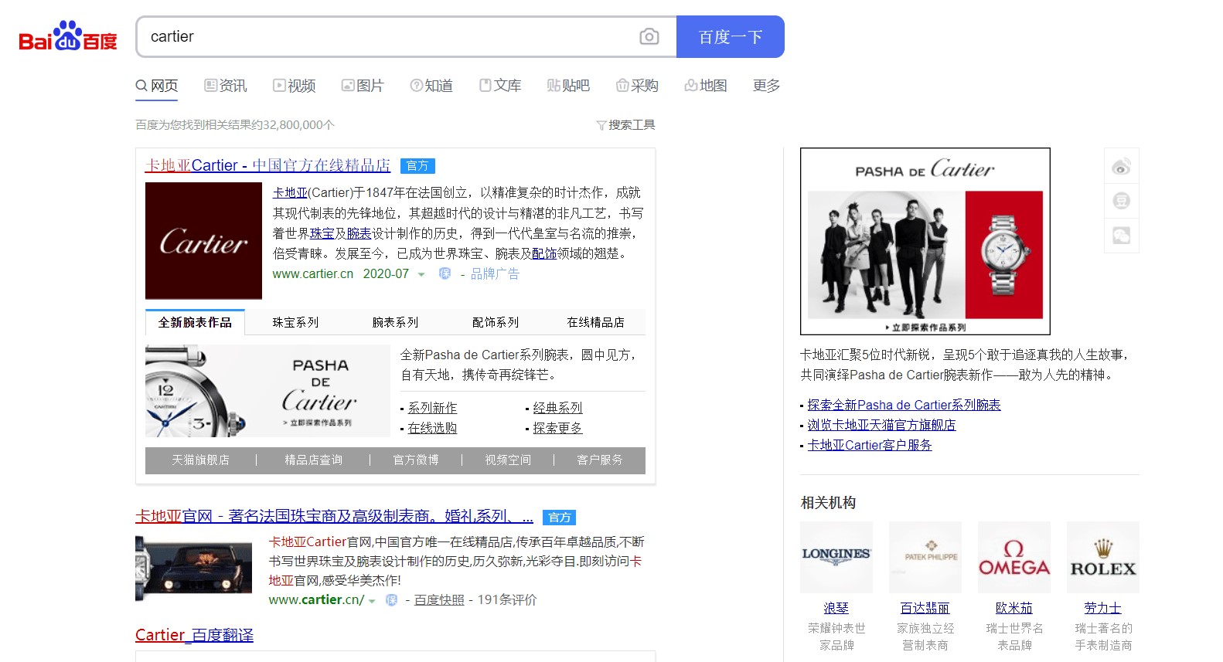Image resolution: width=1223 pixels, height=662 pixels.
Task: Select the 腕表系列 tab
Action: click(395, 322)
